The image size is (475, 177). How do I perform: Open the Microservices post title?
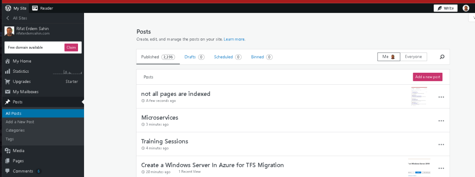point(160,118)
